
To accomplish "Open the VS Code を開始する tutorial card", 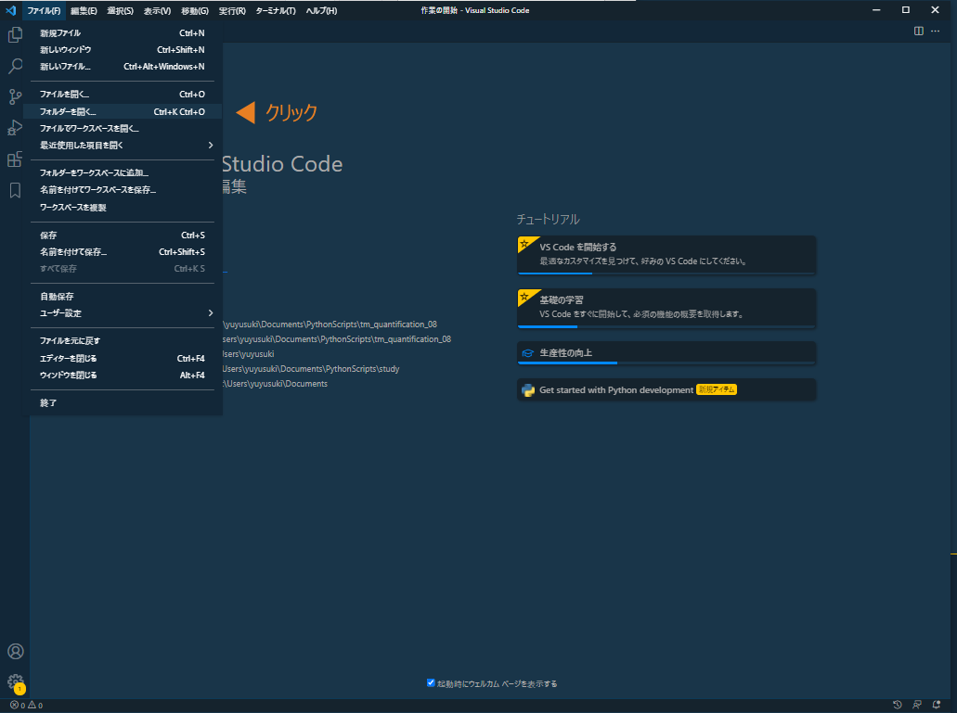I will pyautogui.click(x=666, y=255).
